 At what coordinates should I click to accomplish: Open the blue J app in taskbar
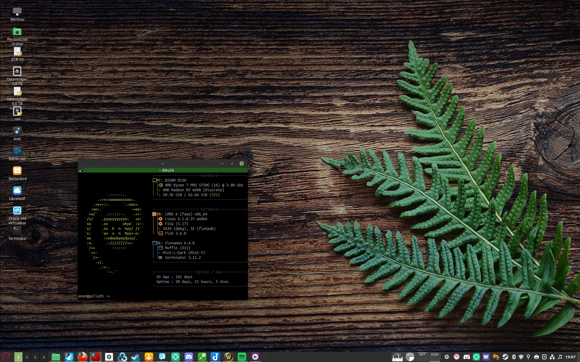click(215, 357)
